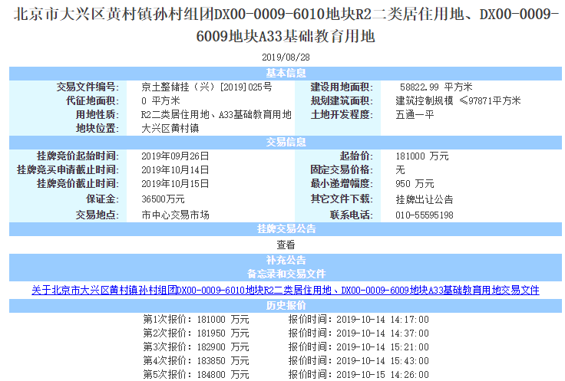This screenshot has width=565, height=381.
Task: Select location value 大兴区黄村镇
Action: (x=170, y=129)
